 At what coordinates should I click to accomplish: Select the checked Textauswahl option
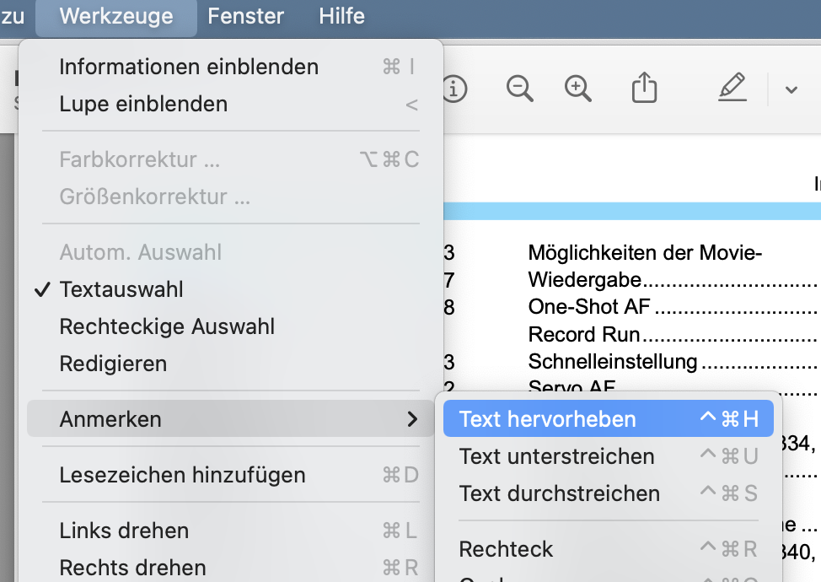[121, 289]
